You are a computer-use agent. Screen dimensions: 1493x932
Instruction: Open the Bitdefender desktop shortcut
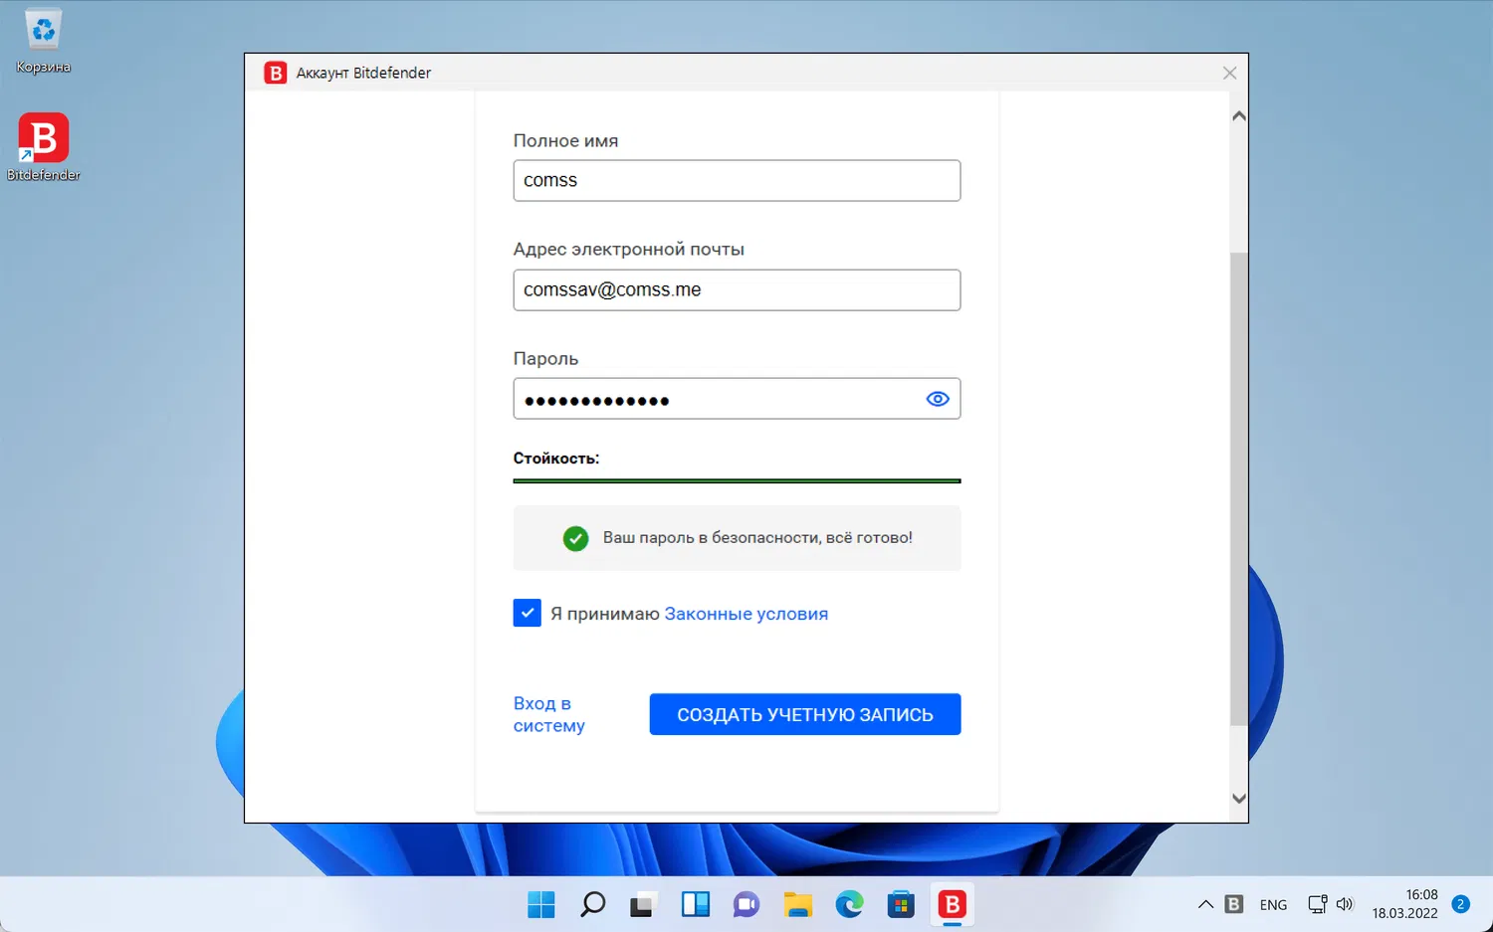[43, 146]
